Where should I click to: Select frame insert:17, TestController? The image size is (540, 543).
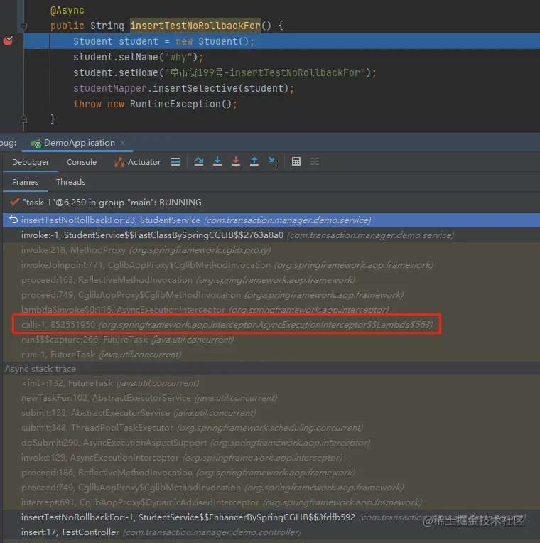point(271,532)
